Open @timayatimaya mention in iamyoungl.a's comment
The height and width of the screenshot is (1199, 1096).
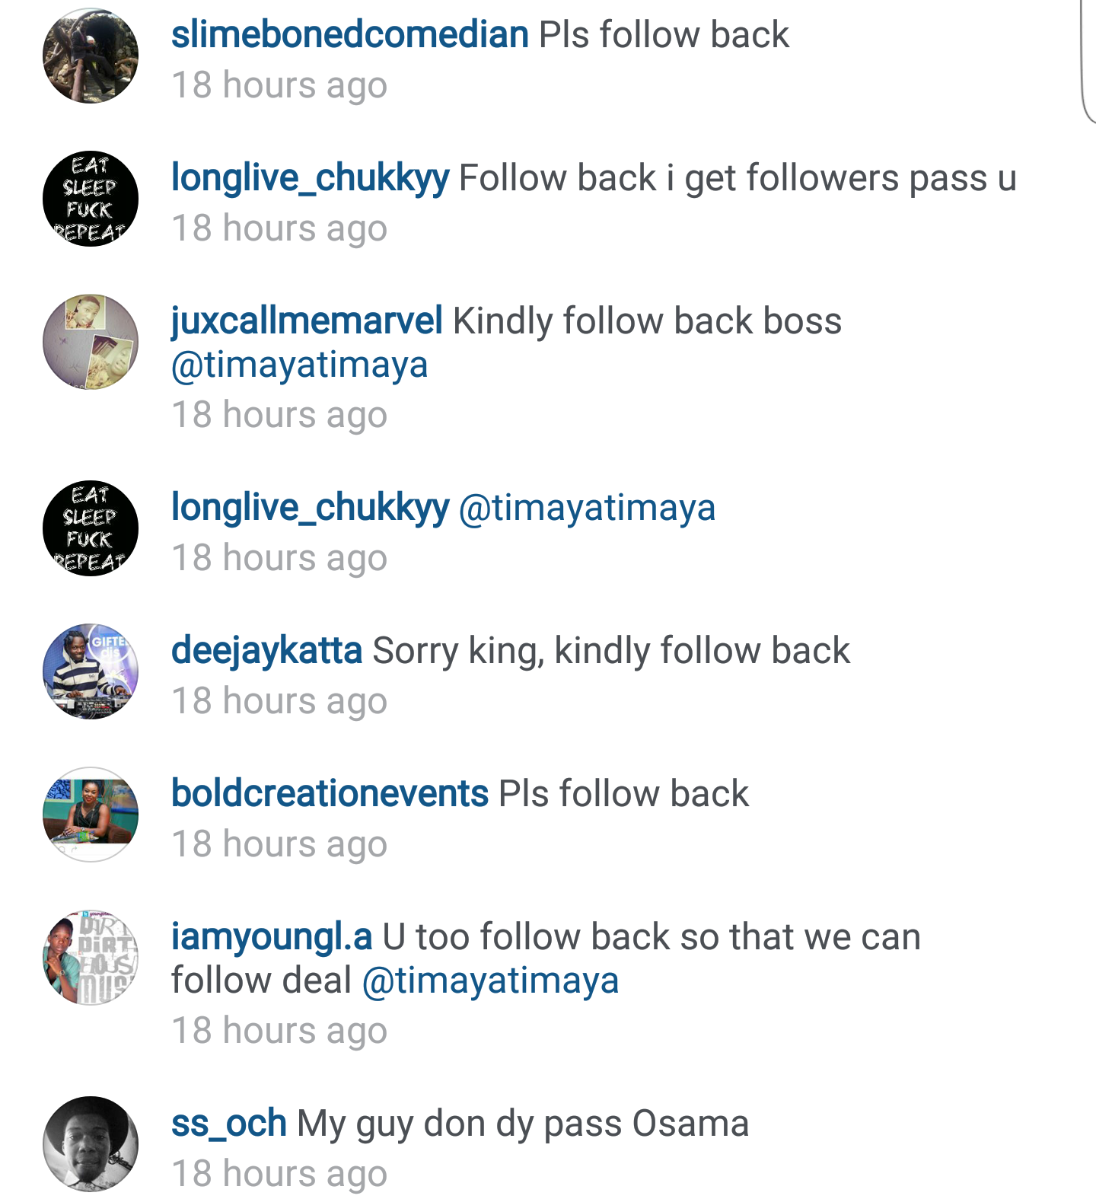[x=490, y=981]
